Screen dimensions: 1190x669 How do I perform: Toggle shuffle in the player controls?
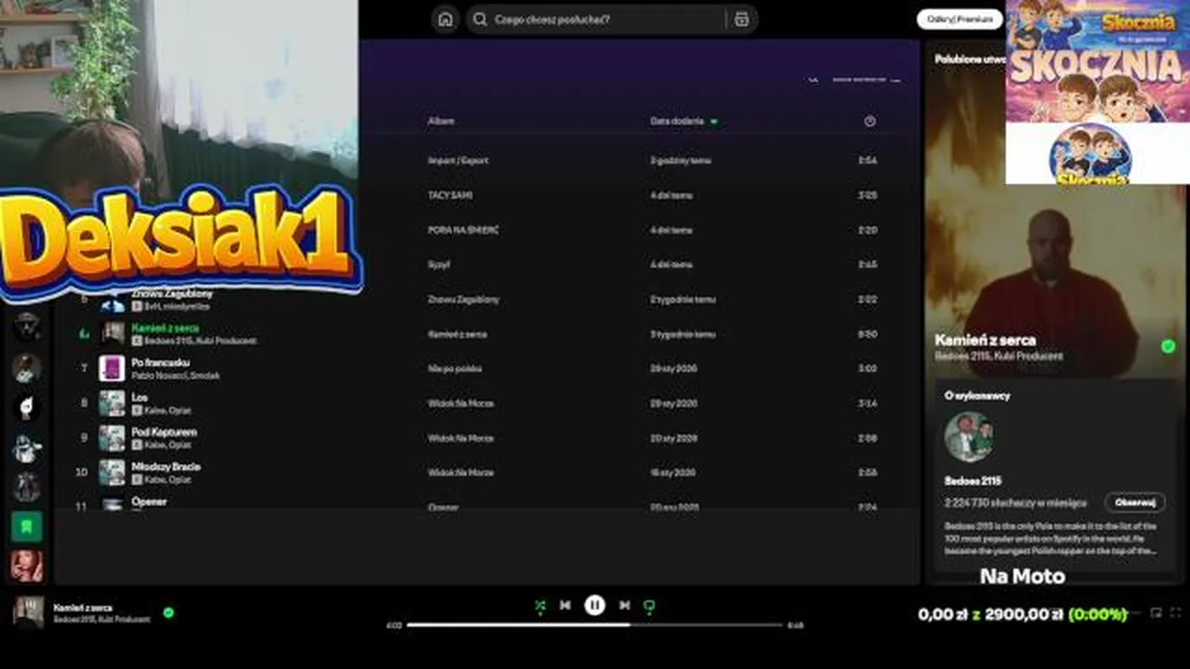(x=540, y=606)
